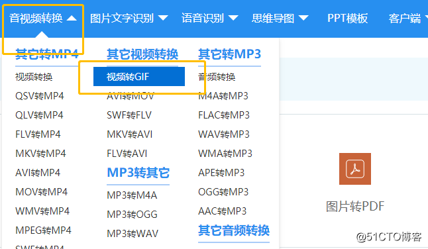The width and height of the screenshot is (428, 249).
Task: Choose APE转MP3 conversion
Action: (x=221, y=173)
